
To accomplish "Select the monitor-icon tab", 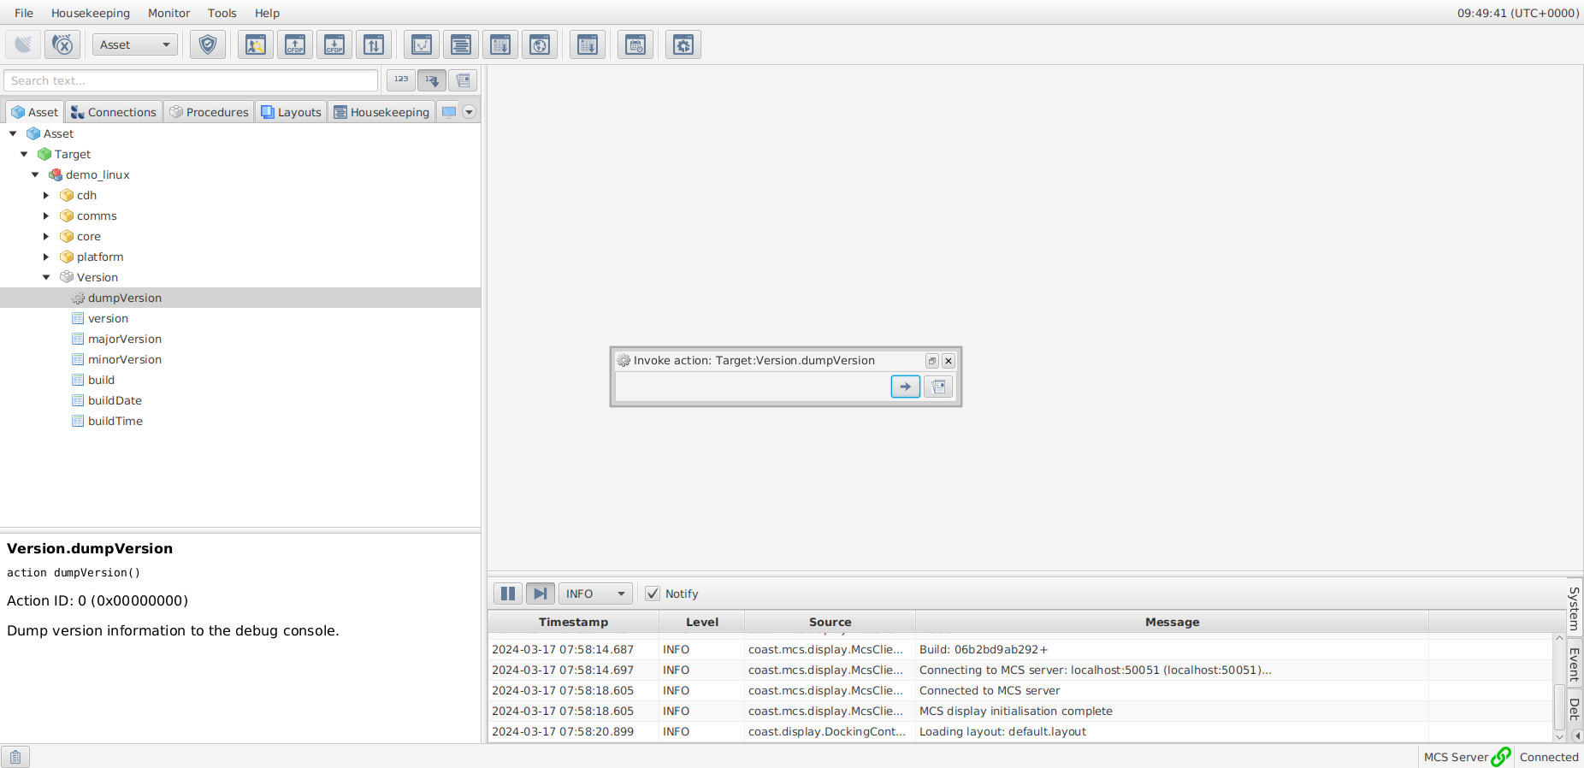I will point(449,112).
